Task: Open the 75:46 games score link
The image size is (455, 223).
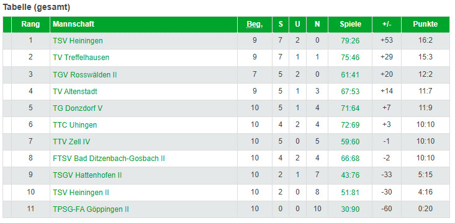Action: [350, 58]
